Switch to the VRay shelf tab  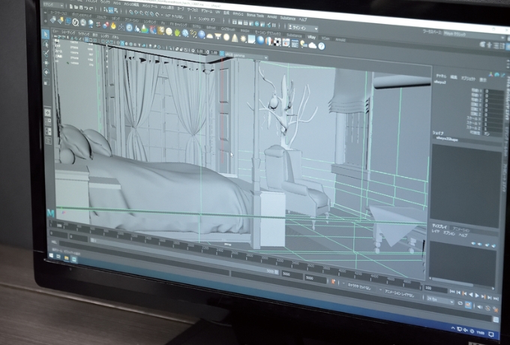[x=311, y=37]
